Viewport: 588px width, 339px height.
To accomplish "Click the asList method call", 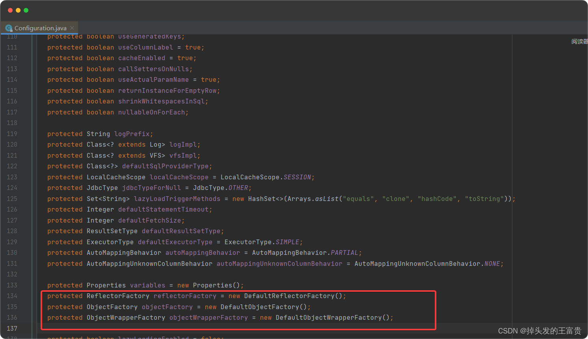I will (327, 199).
